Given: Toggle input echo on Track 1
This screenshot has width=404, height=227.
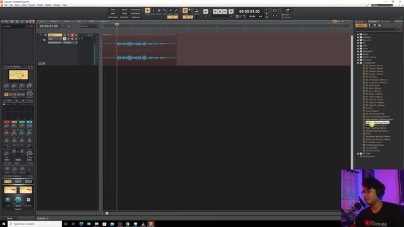Looking at the screenshot, I should 76,35.
